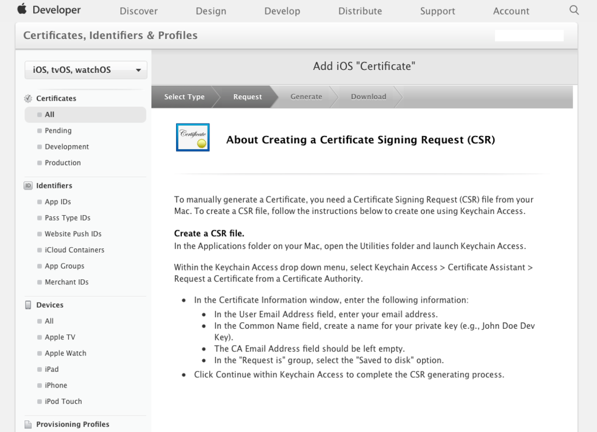Image resolution: width=597 pixels, height=432 pixels.
Task: Click the Devices section heading
Action: coord(50,305)
